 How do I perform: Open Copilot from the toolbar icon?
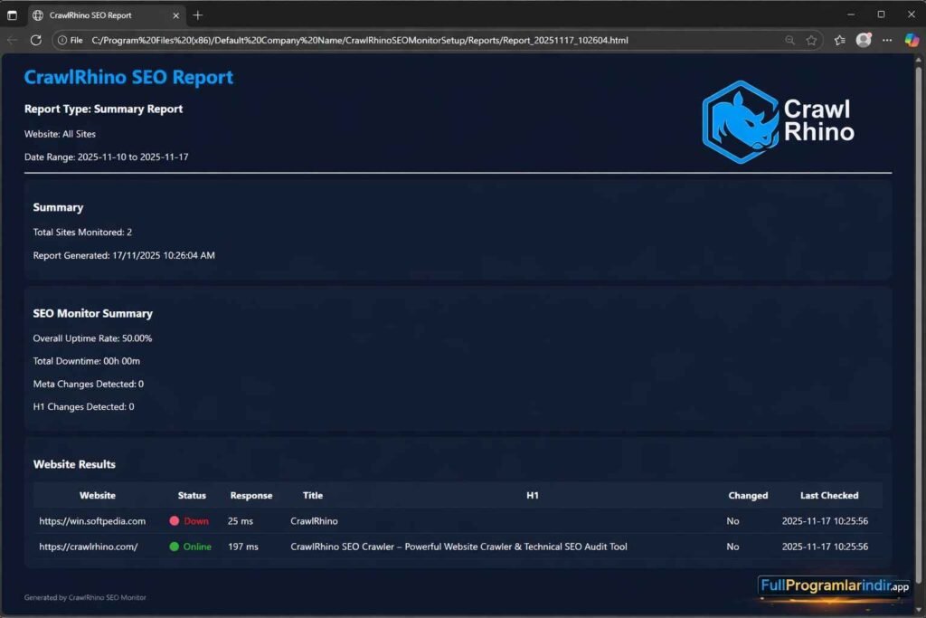pyautogui.click(x=911, y=41)
